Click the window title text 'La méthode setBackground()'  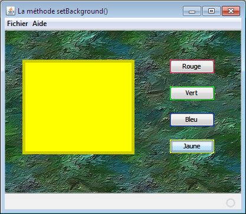click(x=63, y=11)
